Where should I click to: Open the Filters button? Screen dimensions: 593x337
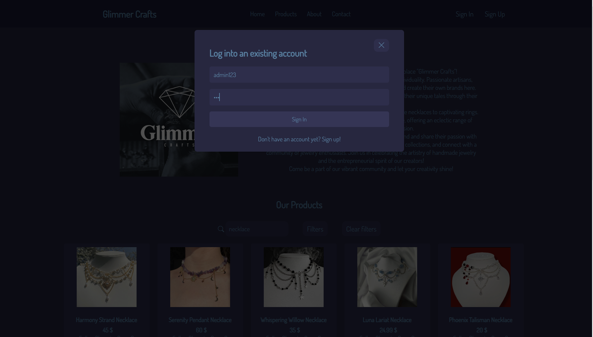coord(315,229)
